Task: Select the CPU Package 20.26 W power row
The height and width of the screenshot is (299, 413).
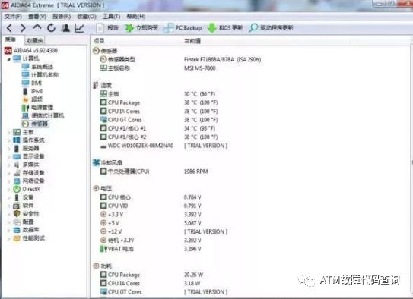Action: (151, 275)
